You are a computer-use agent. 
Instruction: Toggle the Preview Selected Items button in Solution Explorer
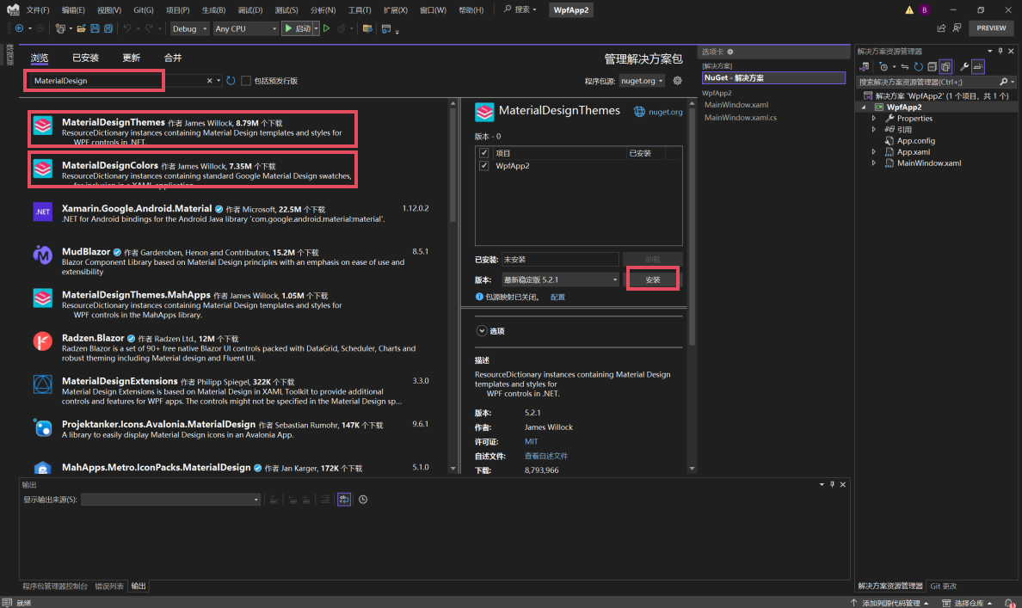coord(978,66)
